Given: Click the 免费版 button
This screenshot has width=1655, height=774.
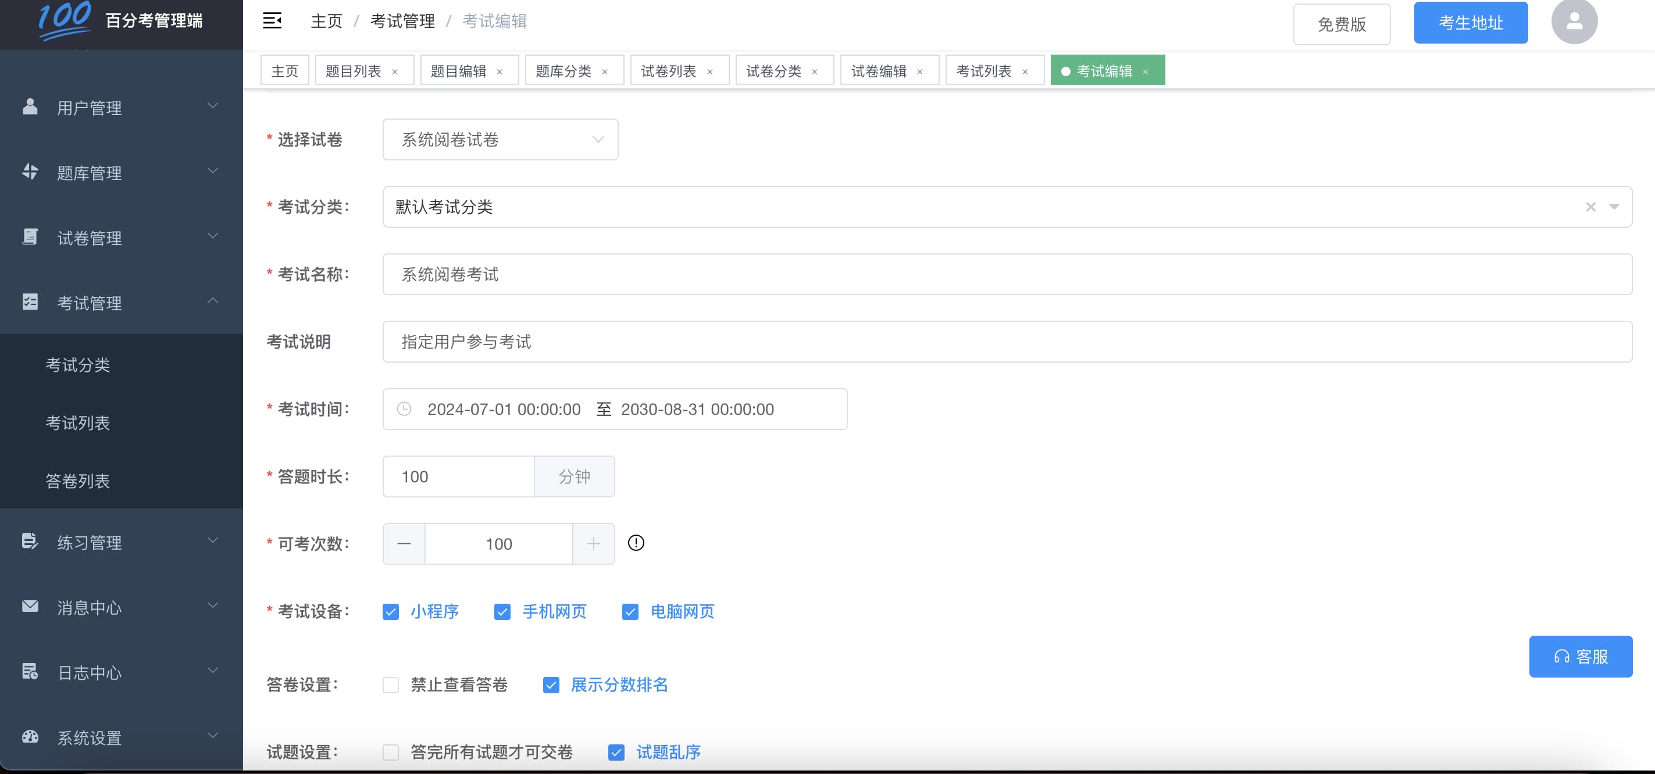Looking at the screenshot, I should pos(1342,24).
